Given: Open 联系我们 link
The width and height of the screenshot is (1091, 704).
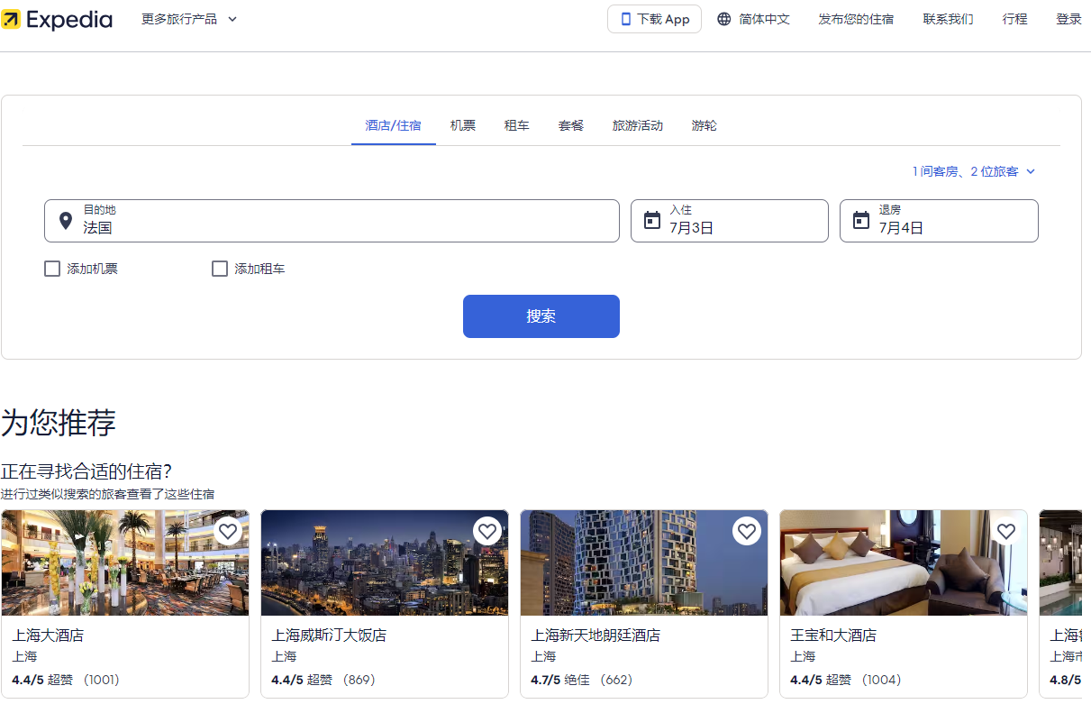Looking at the screenshot, I should (948, 19).
